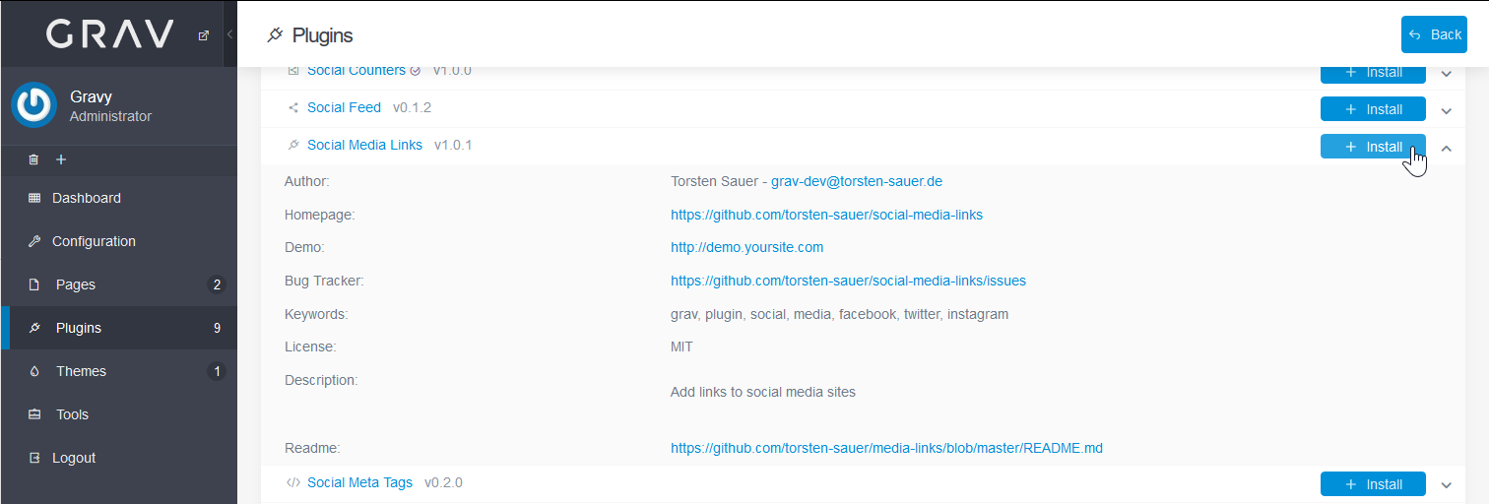Click the grav-dev@torsten-sauer.de email link
This screenshot has height=504, width=1489.
[x=857, y=181]
